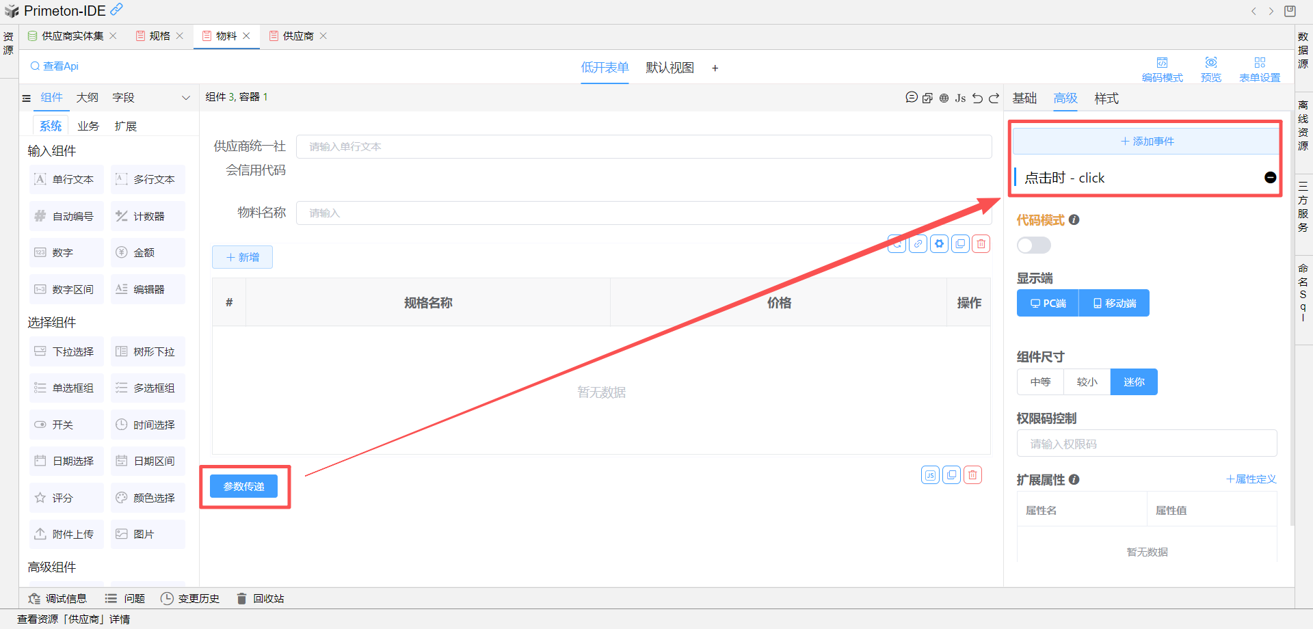Viewport: 1313px width, 629px height.
Task: Toggle the 代码模式 switch
Action: 1033,245
